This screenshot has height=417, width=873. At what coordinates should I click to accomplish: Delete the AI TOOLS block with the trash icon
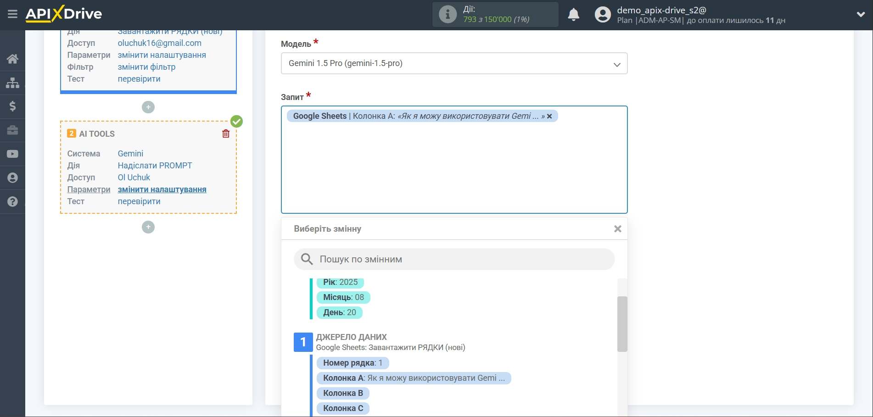point(226,133)
